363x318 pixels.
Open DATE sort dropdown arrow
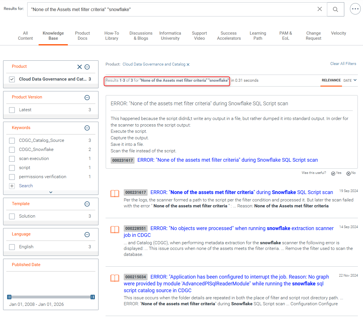(x=355, y=80)
